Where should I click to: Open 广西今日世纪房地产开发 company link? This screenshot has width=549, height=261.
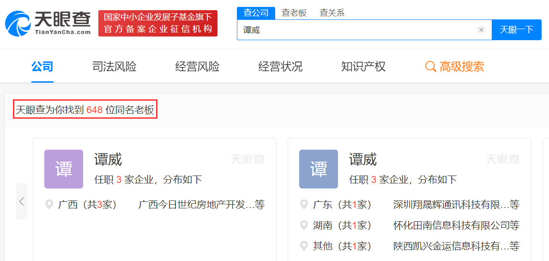click(x=202, y=205)
